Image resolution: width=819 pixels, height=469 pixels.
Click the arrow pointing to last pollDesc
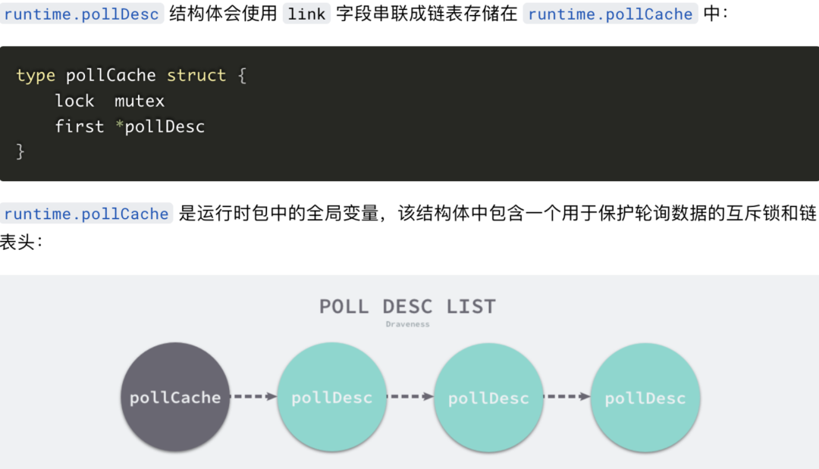coord(567,396)
